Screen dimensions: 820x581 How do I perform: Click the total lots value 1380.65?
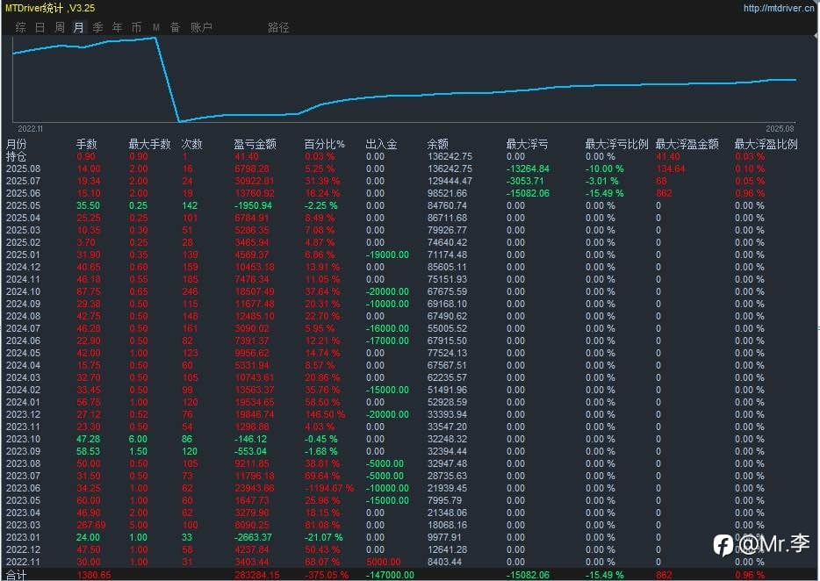[x=94, y=575]
